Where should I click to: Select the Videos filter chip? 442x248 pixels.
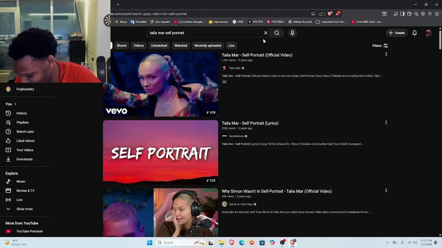[x=138, y=45]
